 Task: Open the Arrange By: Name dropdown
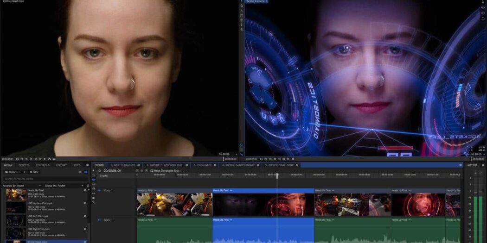(22, 186)
